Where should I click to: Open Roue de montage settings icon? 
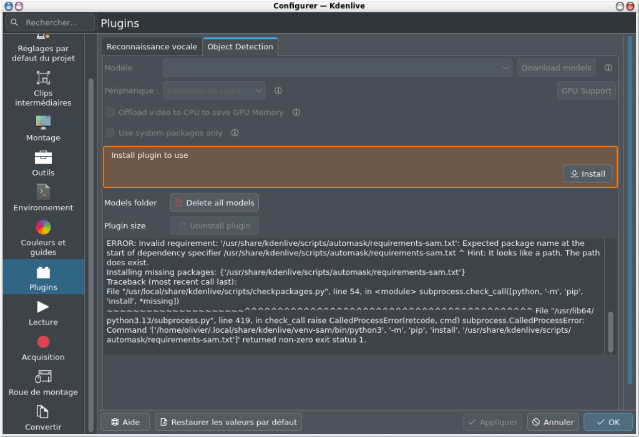43,376
